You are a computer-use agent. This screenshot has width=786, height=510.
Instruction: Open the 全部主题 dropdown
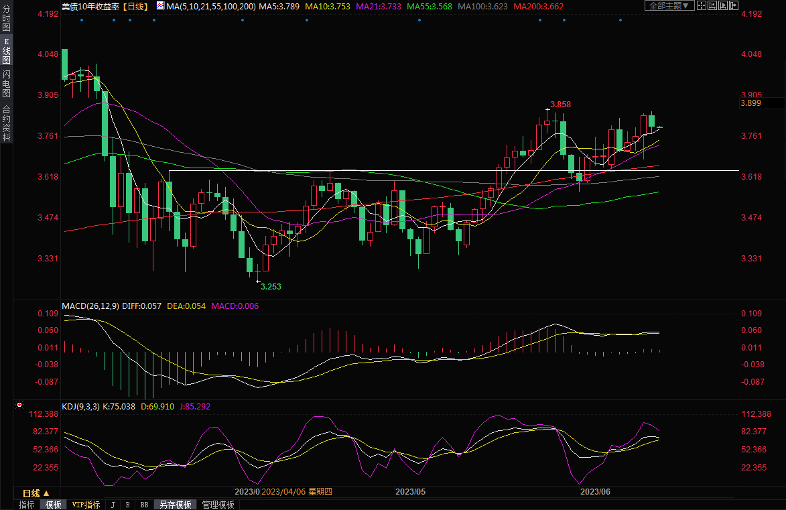pyautogui.click(x=669, y=5)
